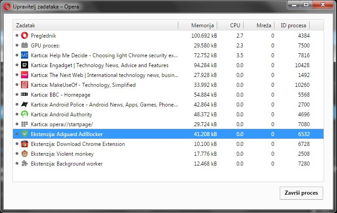Select 'Kartica: Android Police' task text

pyautogui.click(x=104, y=105)
